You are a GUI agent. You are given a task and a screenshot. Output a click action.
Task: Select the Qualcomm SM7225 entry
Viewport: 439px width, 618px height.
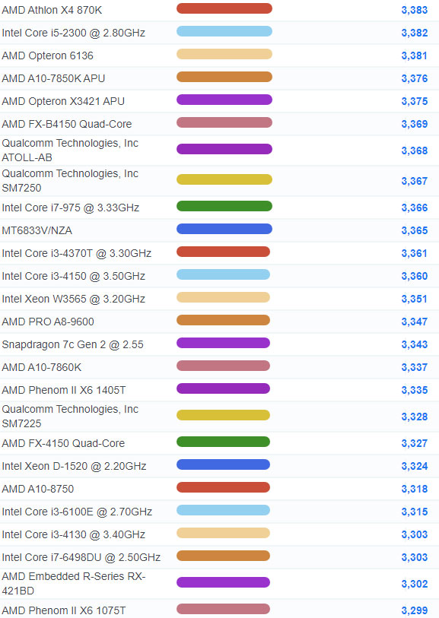[70, 417]
